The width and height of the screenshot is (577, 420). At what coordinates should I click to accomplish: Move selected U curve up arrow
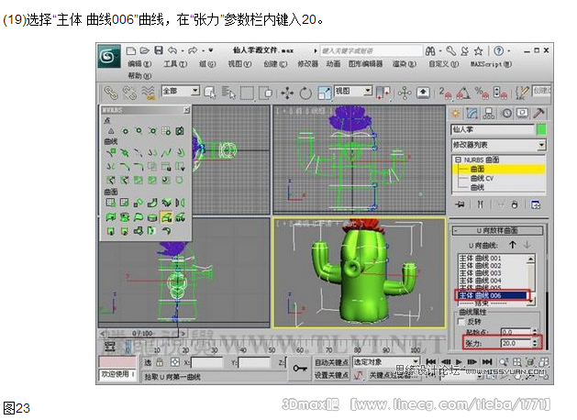tap(512, 245)
